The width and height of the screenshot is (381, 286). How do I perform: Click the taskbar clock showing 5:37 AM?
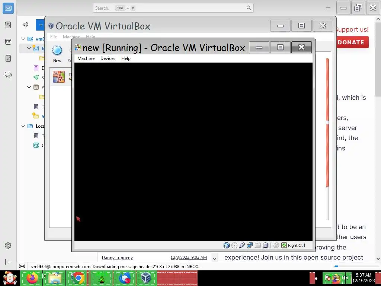coord(364,278)
